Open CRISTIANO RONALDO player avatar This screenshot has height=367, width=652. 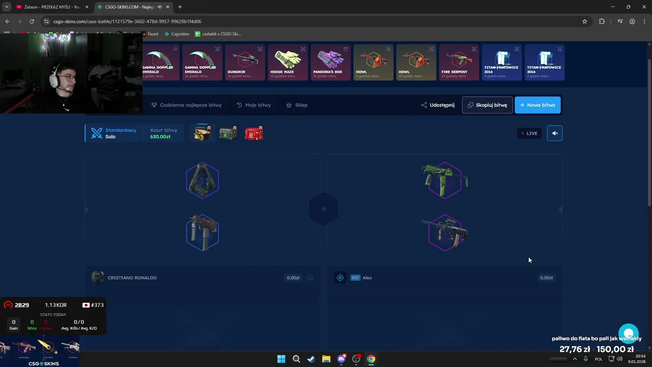[97, 277]
